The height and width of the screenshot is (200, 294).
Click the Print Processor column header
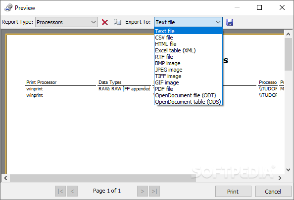(x=42, y=82)
